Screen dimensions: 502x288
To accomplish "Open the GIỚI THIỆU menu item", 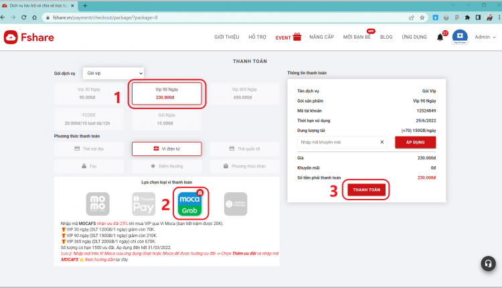I will tap(227, 37).
